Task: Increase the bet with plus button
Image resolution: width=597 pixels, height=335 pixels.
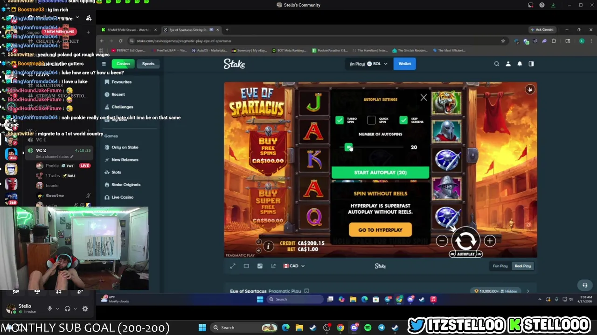Action: [490, 241]
